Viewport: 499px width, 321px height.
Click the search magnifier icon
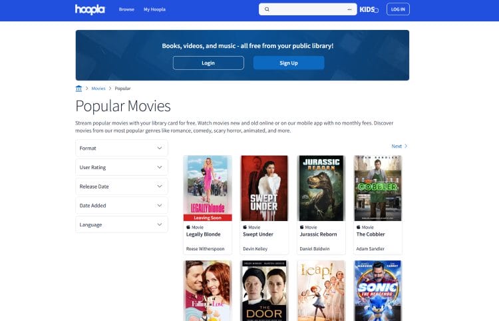pos(267,9)
